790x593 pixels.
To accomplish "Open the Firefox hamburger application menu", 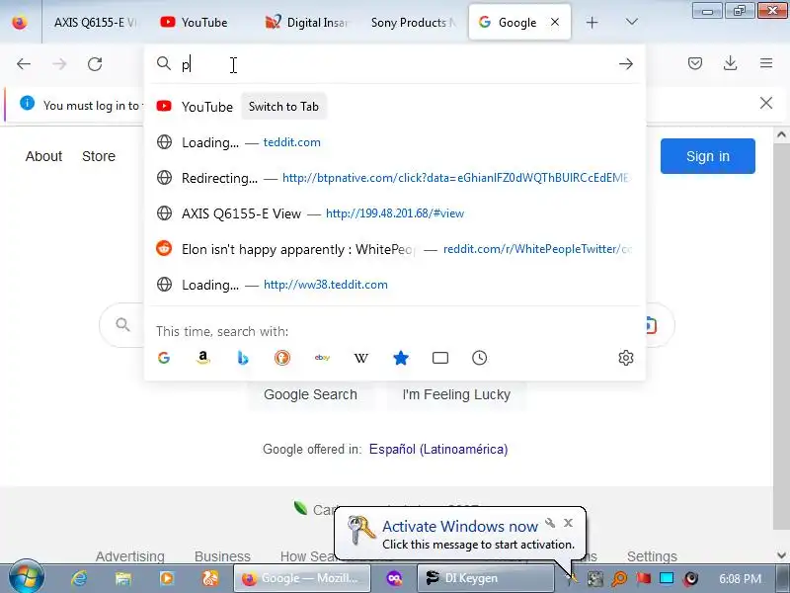I will [x=766, y=63].
